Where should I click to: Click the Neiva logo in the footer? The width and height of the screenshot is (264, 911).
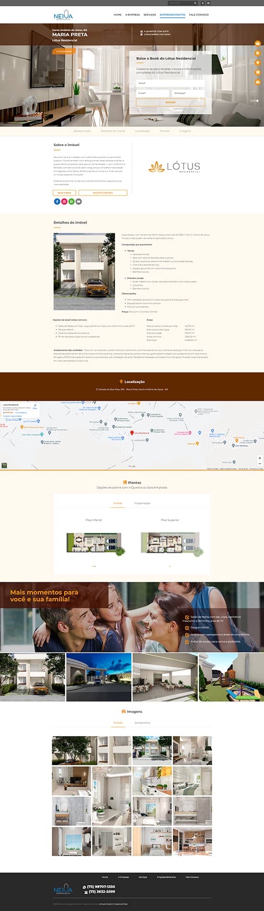(63, 890)
